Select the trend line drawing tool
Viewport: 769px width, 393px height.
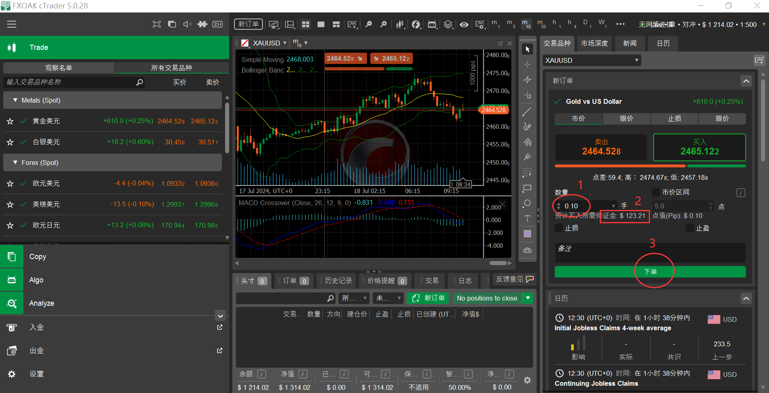(x=527, y=111)
